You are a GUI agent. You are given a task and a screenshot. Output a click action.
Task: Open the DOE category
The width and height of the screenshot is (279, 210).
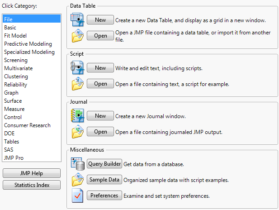coord(9,134)
